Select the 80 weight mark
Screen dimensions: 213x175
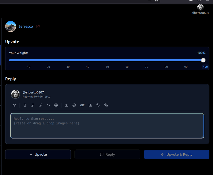pyautogui.click(x=166, y=67)
